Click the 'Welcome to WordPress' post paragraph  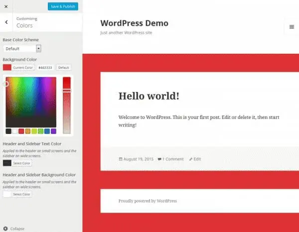[x=199, y=121]
